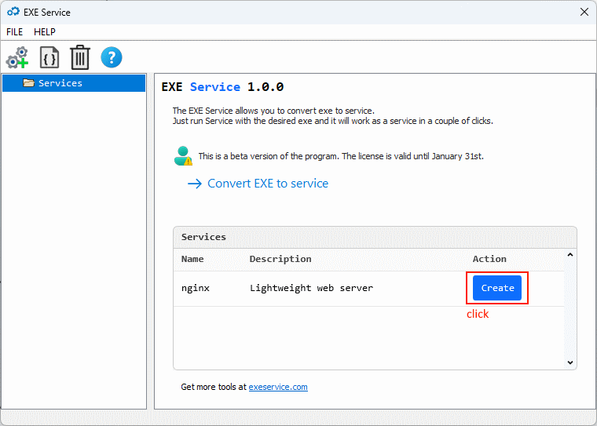
Task: Click the Action column header
Action: (489, 259)
